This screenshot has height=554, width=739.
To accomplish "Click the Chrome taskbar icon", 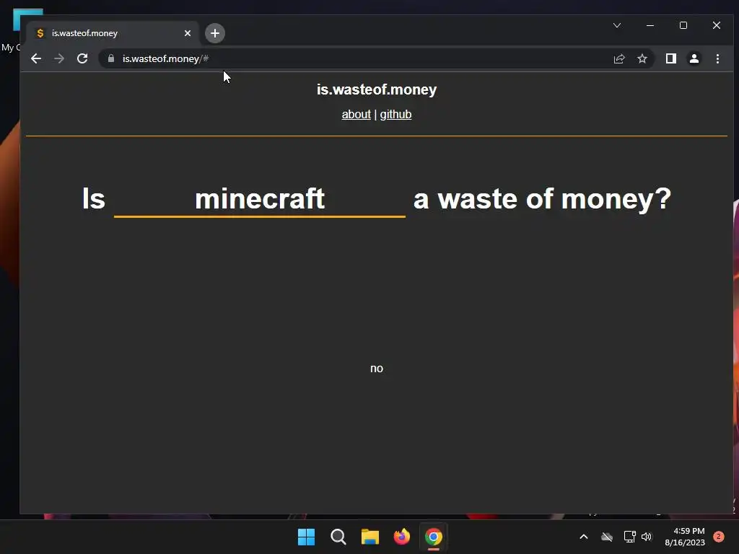I will click(x=434, y=537).
